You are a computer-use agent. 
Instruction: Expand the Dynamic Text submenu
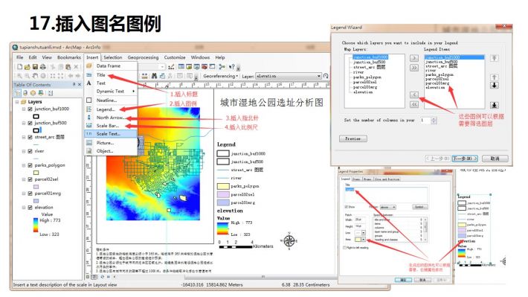coord(111,92)
